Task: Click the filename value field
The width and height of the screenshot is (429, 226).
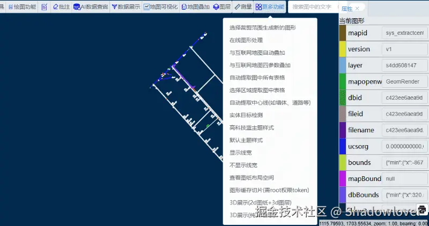Action: click(405, 130)
